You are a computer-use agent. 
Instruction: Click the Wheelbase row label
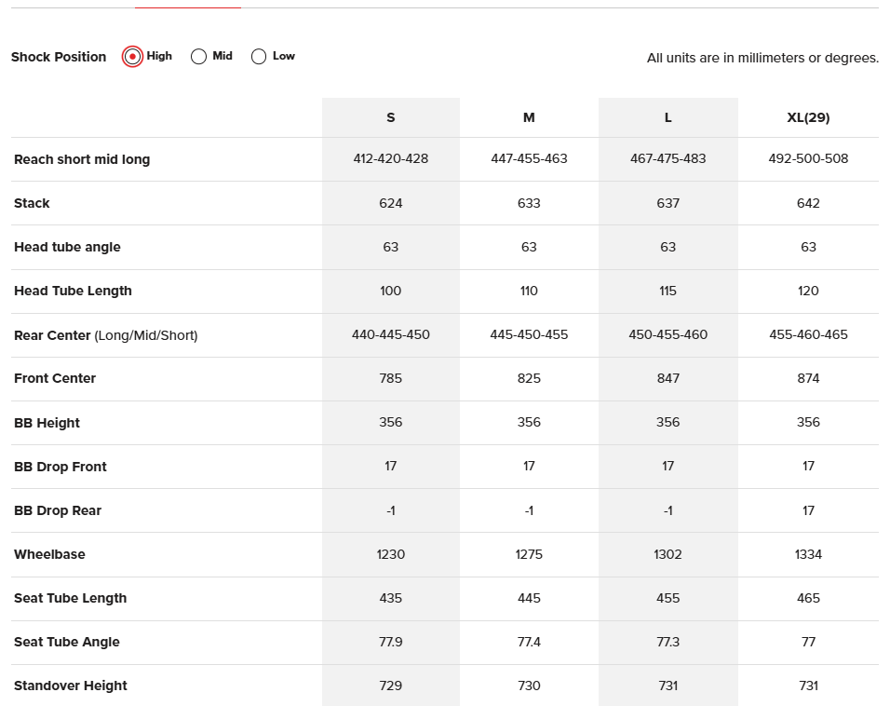pos(49,554)
